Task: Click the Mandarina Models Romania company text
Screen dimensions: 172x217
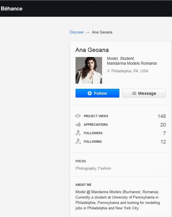Action: [132, 63]
